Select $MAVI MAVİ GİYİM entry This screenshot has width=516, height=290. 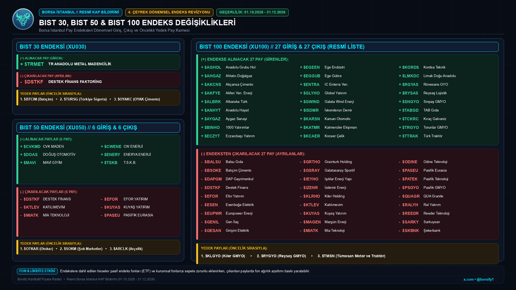tap(42, 163)
